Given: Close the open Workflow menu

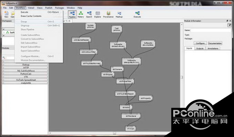Looking at the screenshot, I should [x=20, y=8].
